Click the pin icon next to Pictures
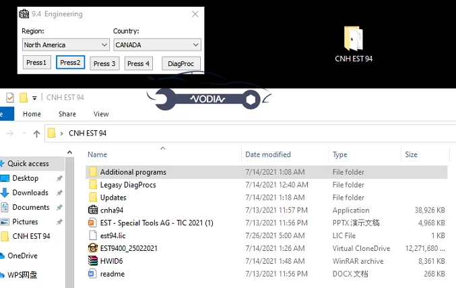The width and height of the screenshot is (456, 288). pos(59,222)
